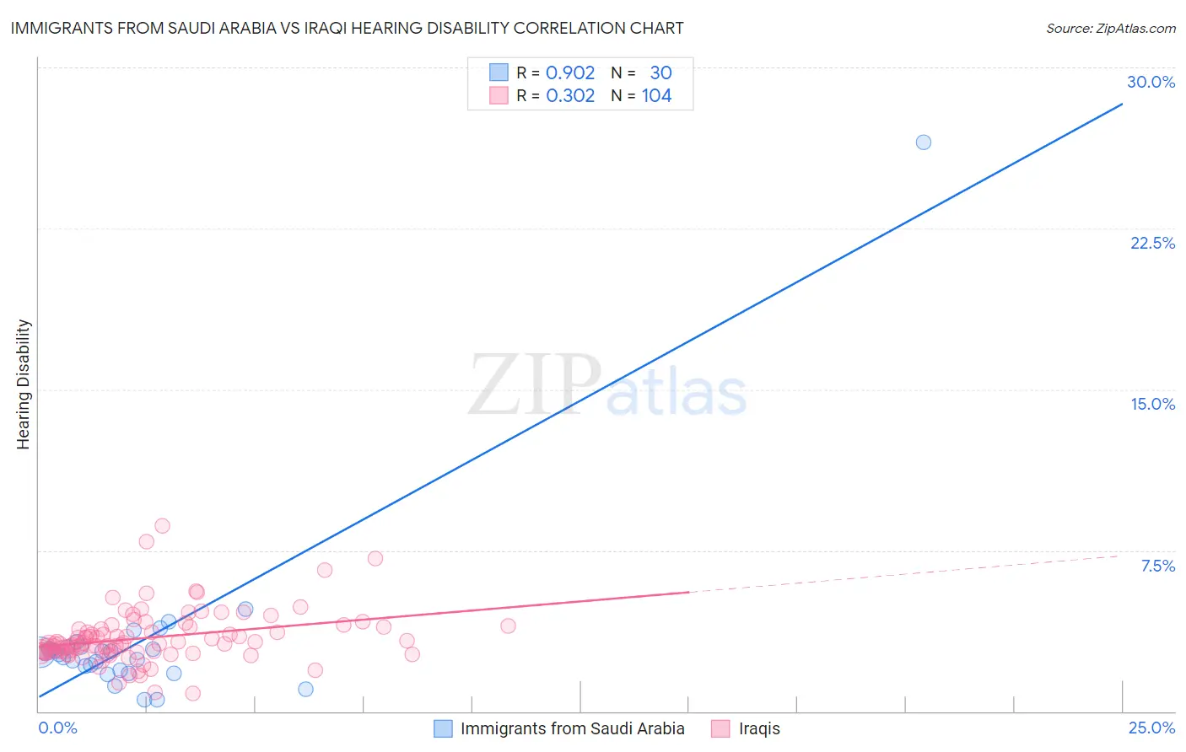Screen dimensions: 1186x752
Task: Click the Immigrants from Saudi Arabia legend label
Action: (x=573, y=728)
